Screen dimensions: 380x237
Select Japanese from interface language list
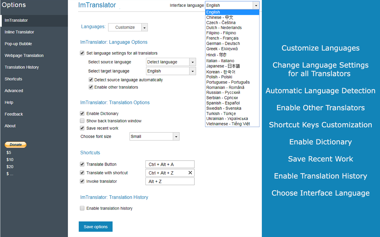point(223,66)
